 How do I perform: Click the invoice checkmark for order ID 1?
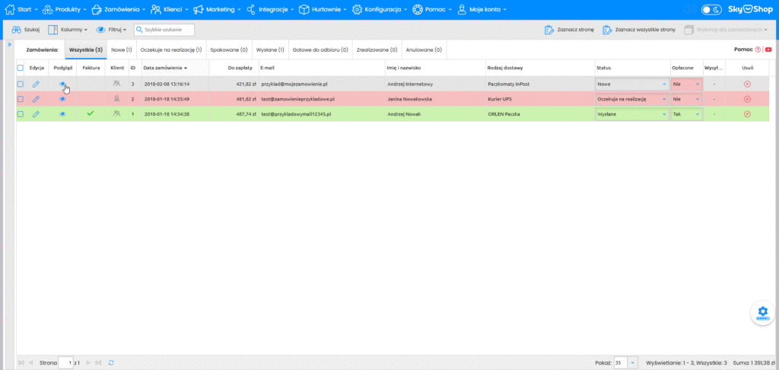[x=91, y=113]
